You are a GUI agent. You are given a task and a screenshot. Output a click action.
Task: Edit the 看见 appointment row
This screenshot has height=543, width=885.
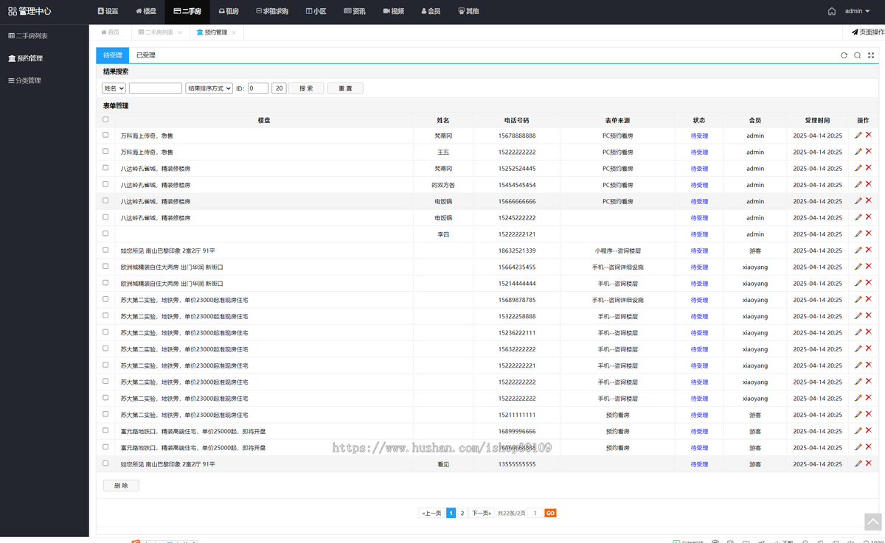[858, 463]
